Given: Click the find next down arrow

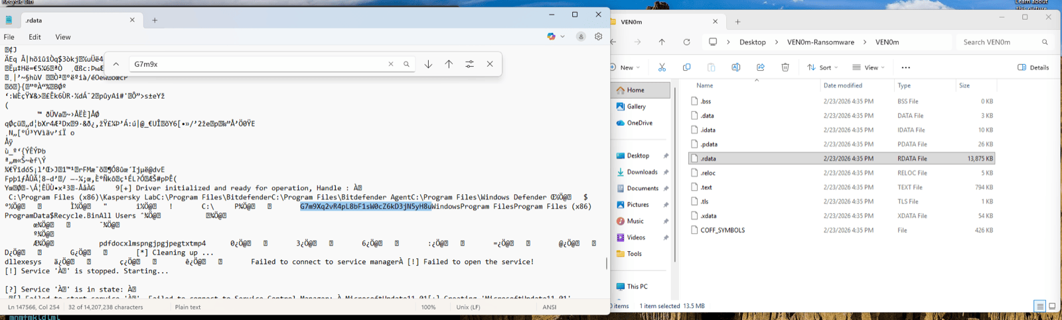Looking at the screenshot, I should click(428, 64).
